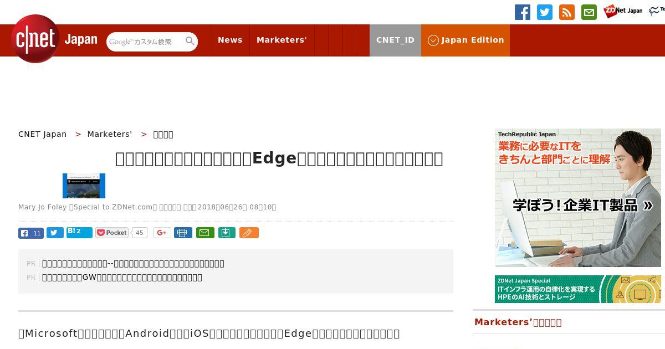
Task: Click the teal download/save icon
Action: pyautogui.click(x=227, y=233)
